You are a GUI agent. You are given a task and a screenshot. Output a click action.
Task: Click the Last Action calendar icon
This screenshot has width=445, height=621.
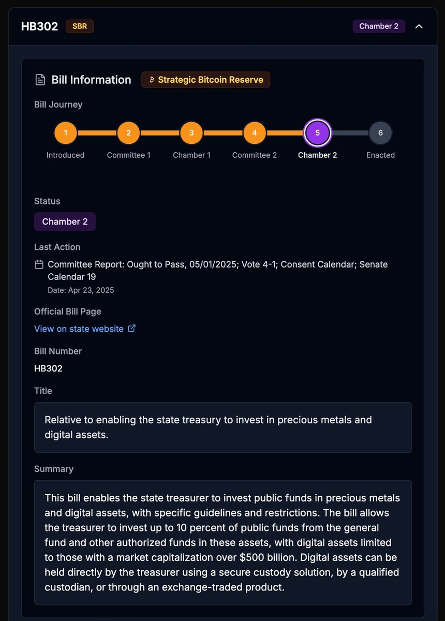click(39, 264)
